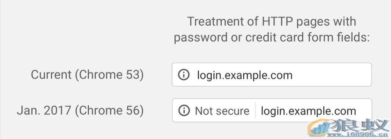This screenshot has width=391, height=139.
Task: Select the Jan. 2017 (Chrome 56) label
Action: 80,110
